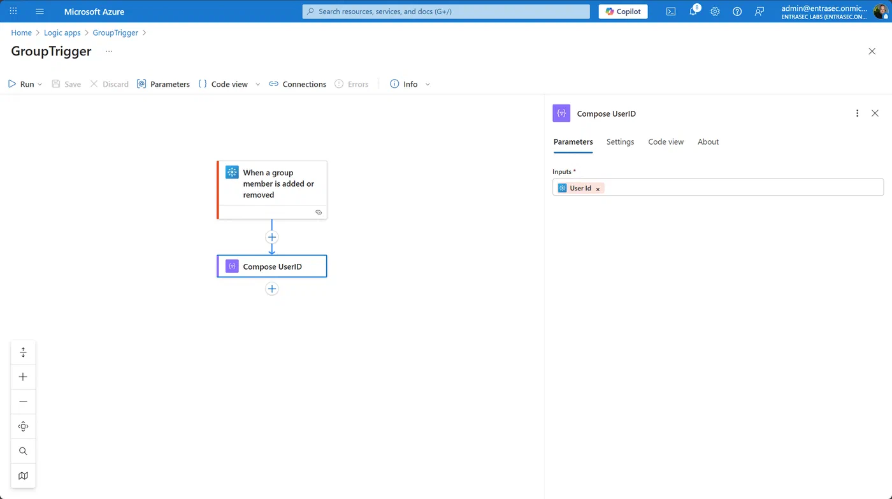Open the Info toolbar item
892x499 pixels.
pos(404,84)
